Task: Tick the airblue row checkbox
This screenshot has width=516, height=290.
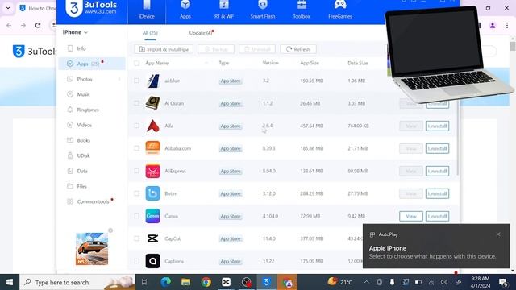Action: [136, 81]
